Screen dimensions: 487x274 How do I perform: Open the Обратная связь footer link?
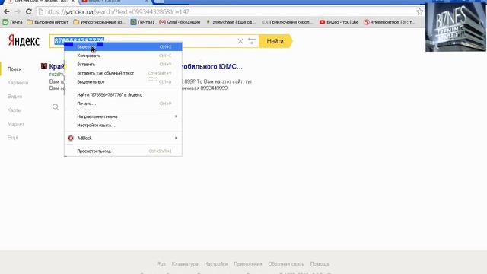point(286,264)
